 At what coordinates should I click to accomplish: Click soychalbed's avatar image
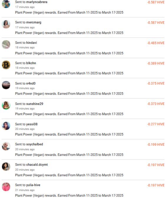tap(6, 146)
